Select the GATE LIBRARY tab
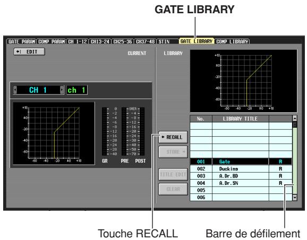The image size is (307, 240). [197, 41]
